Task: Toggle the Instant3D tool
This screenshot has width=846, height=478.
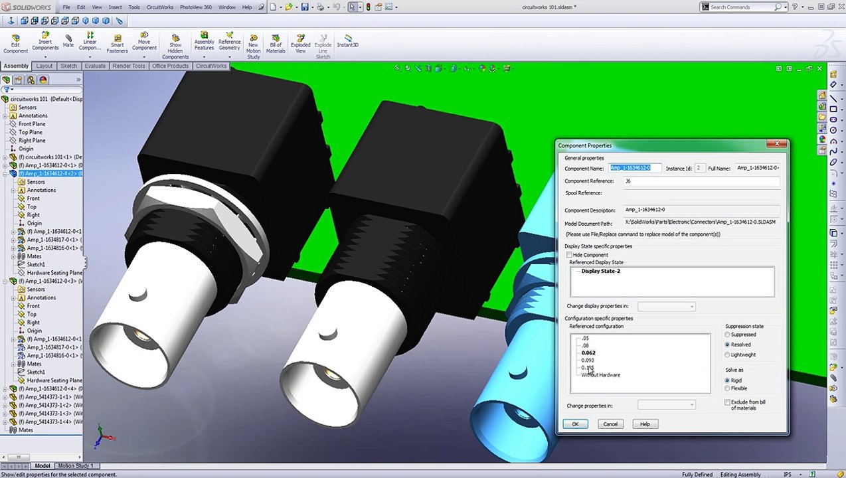Action: point(347,41)
